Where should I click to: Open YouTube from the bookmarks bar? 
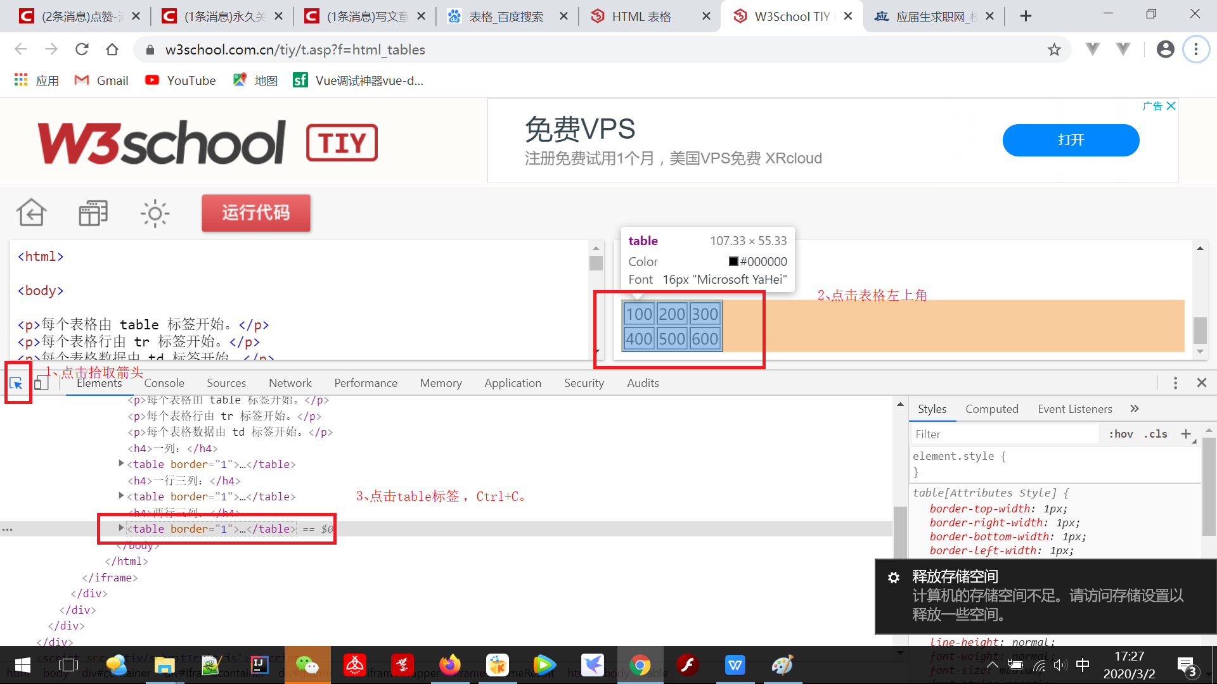point(180,80)
